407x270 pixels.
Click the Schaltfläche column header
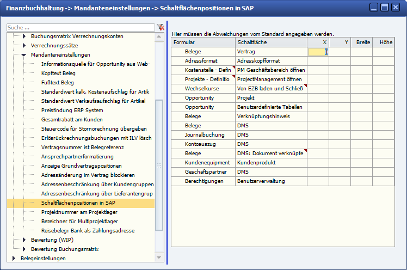[271, 42]
